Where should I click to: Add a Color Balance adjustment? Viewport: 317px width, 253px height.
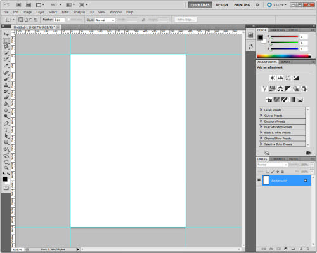[280, 88]
